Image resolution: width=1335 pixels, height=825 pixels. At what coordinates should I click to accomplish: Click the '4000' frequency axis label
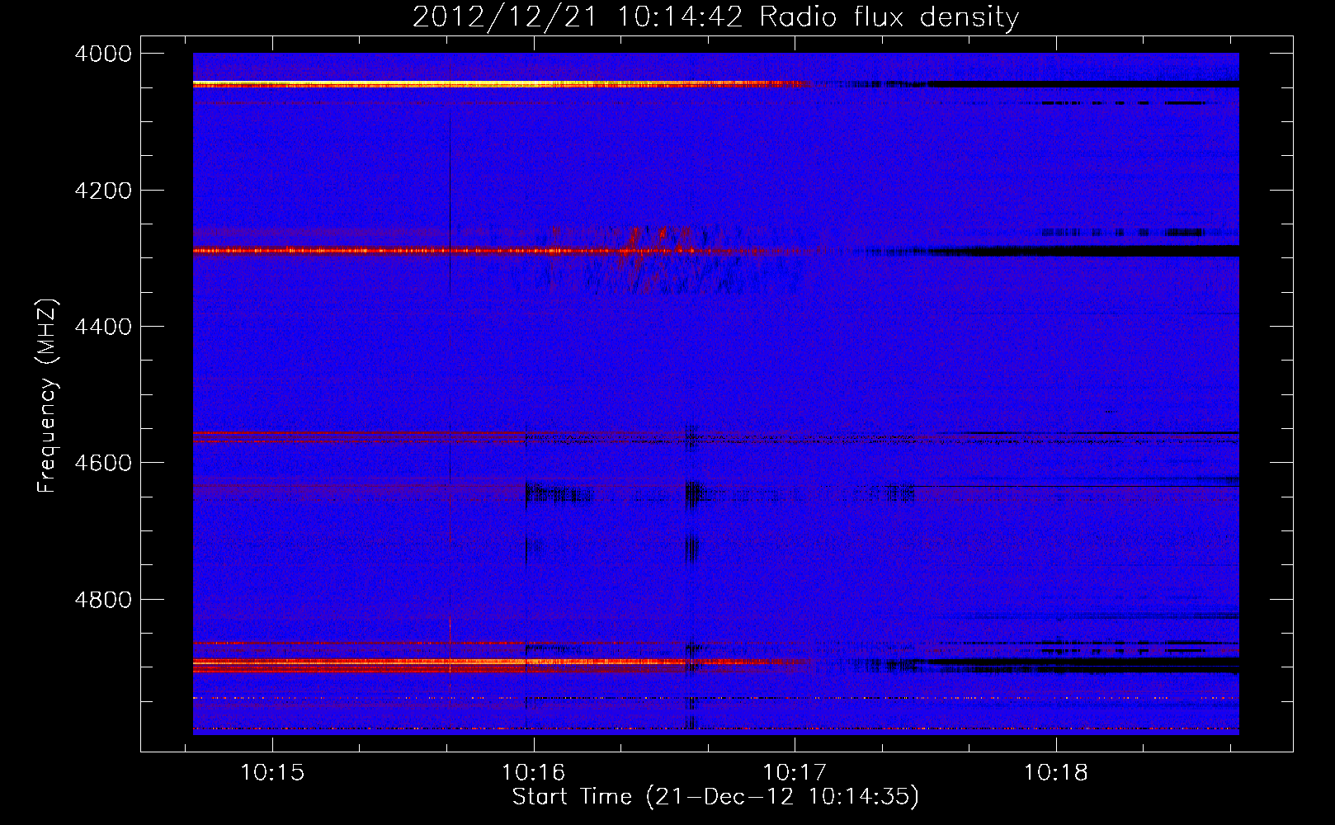click(x=103, y=54)
